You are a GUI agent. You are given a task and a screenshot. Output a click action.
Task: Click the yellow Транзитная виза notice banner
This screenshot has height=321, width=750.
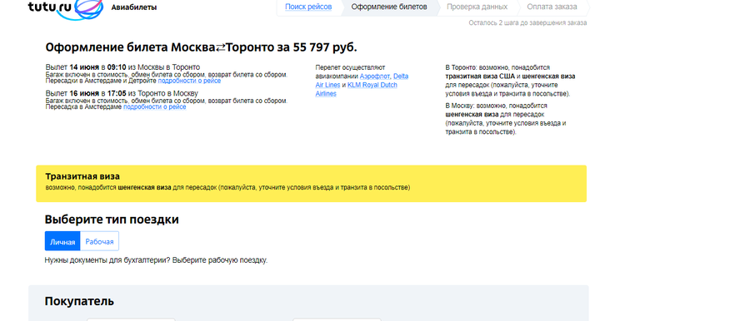point(312,184)
